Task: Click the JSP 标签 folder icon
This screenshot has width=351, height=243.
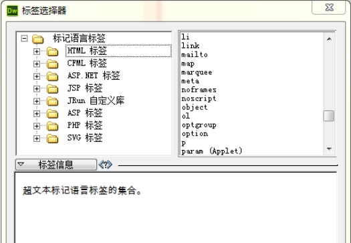Action: point(52,89)
